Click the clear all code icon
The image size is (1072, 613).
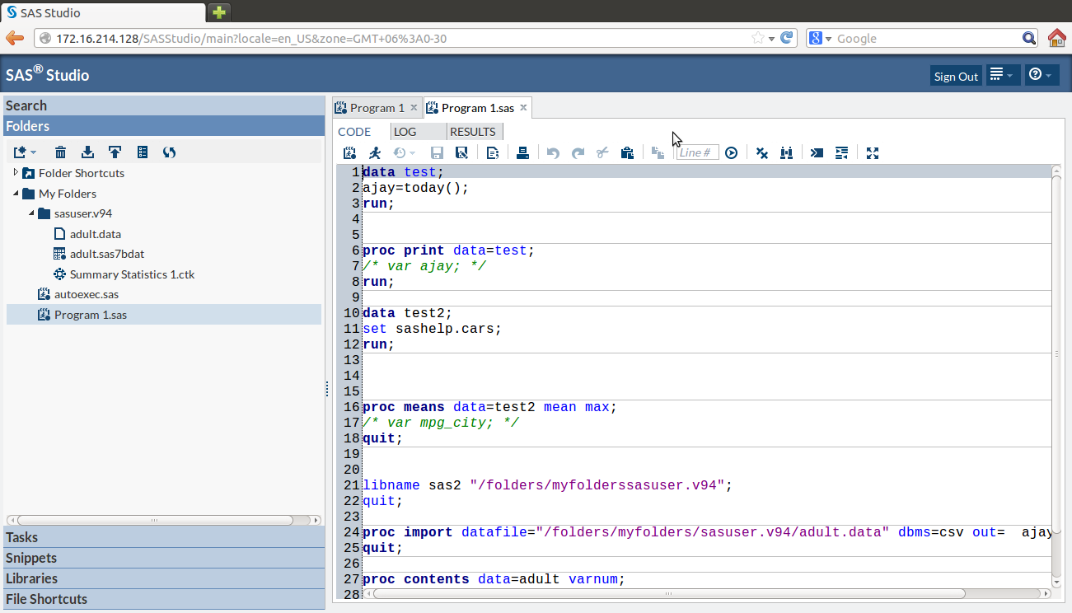click(762, 152)
